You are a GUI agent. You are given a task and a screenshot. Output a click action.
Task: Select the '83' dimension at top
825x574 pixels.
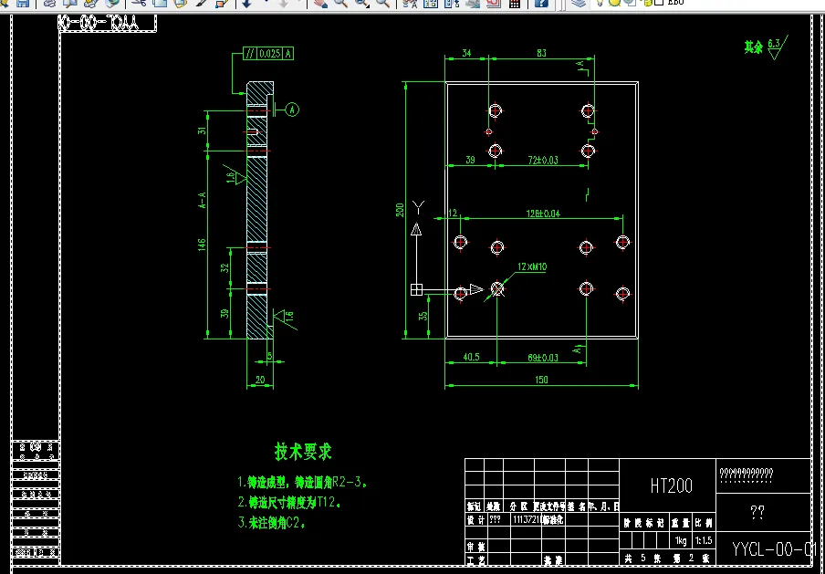pyautogui.click(x=541, y=53)
